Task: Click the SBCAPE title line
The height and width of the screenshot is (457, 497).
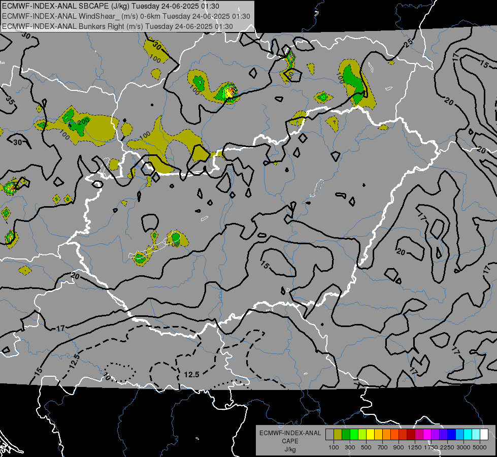Action: click(x=110, y=6)
